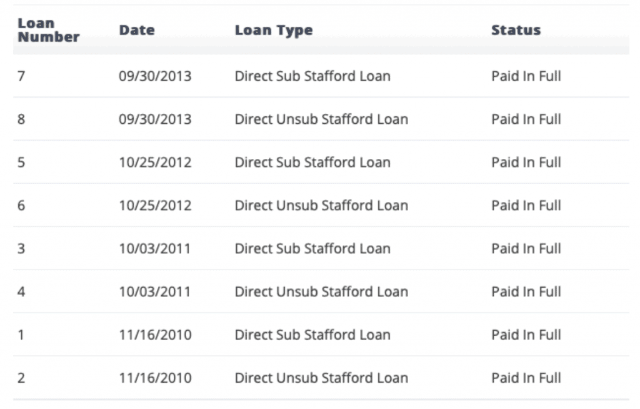
Task: Click Paid In Full status for loan 2
Action: (526, 378)
